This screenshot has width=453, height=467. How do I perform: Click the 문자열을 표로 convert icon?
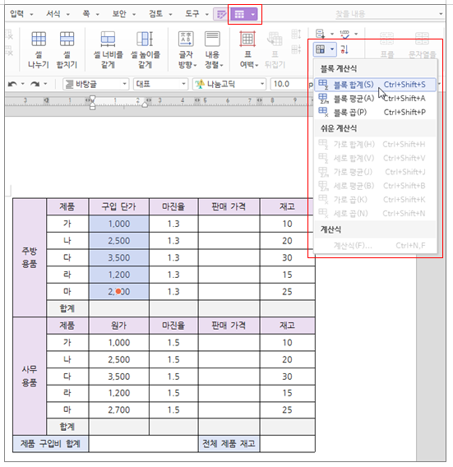point(422,39)
